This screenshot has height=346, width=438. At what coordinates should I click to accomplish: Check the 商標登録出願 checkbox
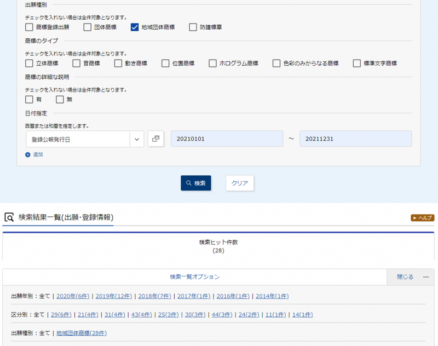tap(29, 27)
